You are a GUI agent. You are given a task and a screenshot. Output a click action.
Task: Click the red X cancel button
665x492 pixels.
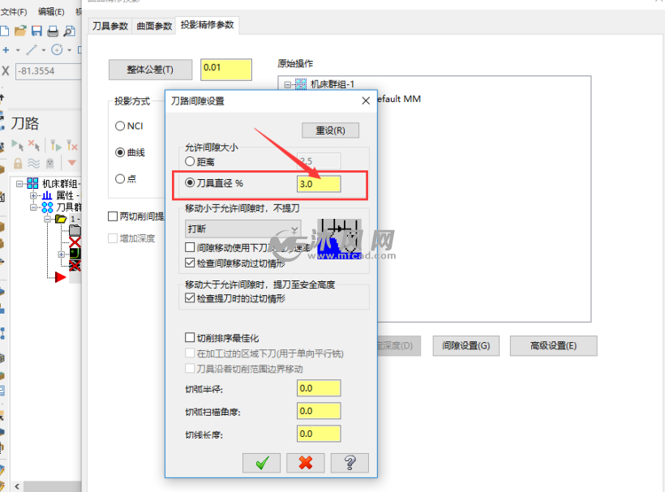306,462
